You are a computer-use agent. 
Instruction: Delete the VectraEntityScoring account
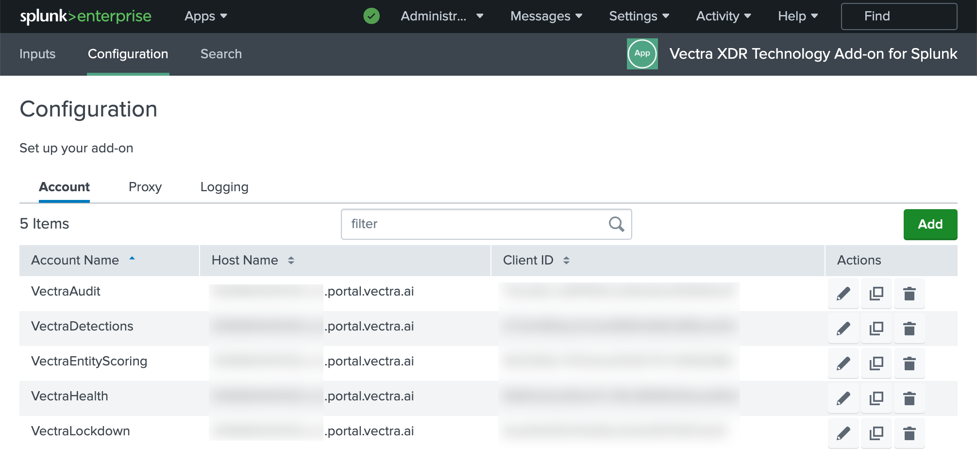[909, 363]
